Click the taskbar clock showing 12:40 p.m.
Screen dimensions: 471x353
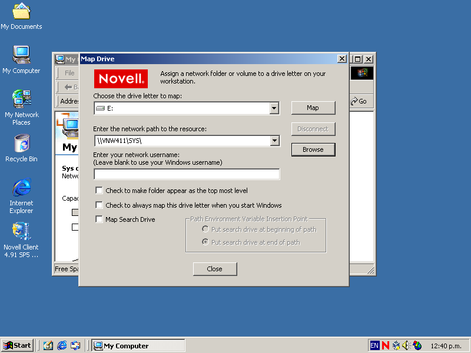446,346
